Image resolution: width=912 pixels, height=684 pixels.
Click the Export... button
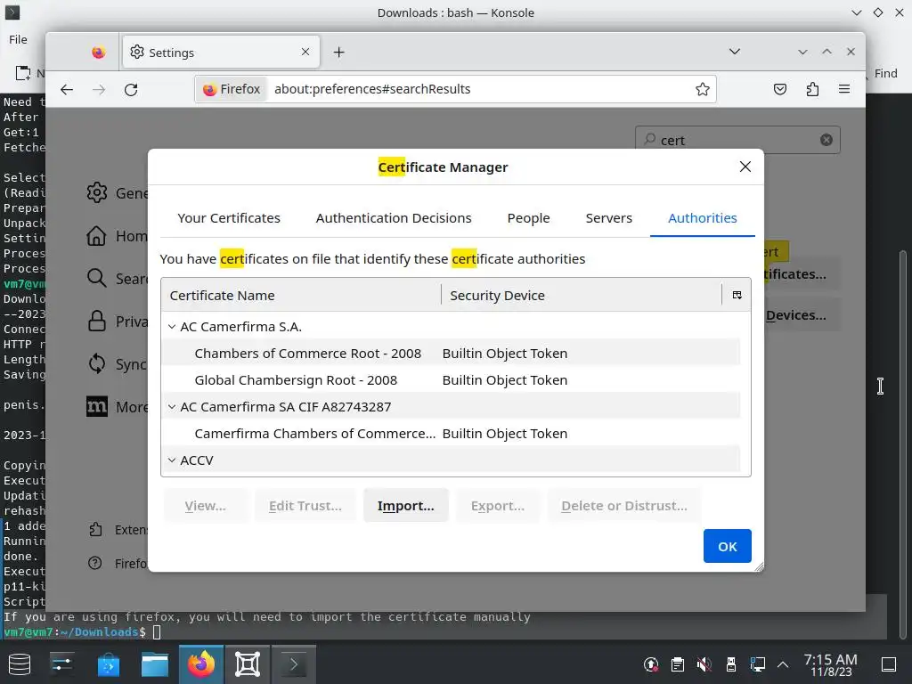tap(497, 506)
